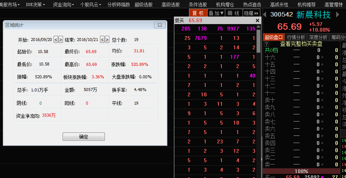Toggle the 复权 price adjustment button
The height and width of the screenshot is (178, 346).
198,13
